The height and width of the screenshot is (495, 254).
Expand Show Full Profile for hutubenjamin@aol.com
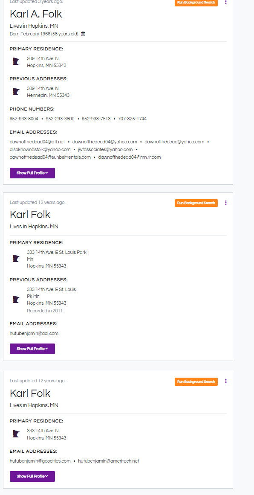(32, 349)
